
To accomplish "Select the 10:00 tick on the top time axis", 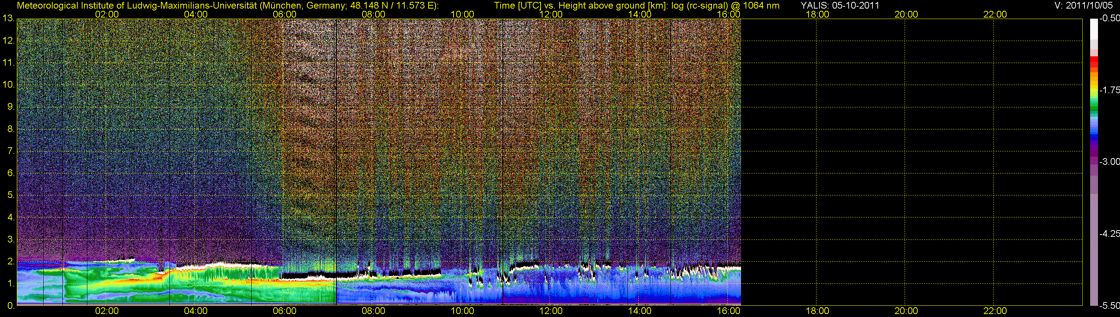I will tap(462, 14).
